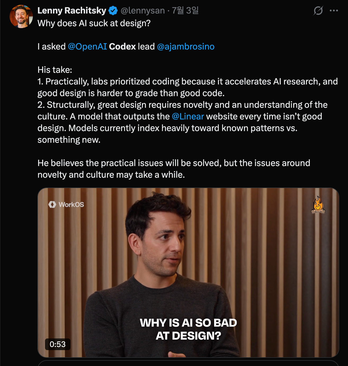Open the @ajambrosino mention
The height and width of the screenshot is (366, 348).
coord(186,47)
